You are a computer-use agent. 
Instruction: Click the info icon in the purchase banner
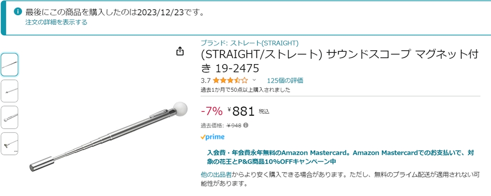[18, 11]
